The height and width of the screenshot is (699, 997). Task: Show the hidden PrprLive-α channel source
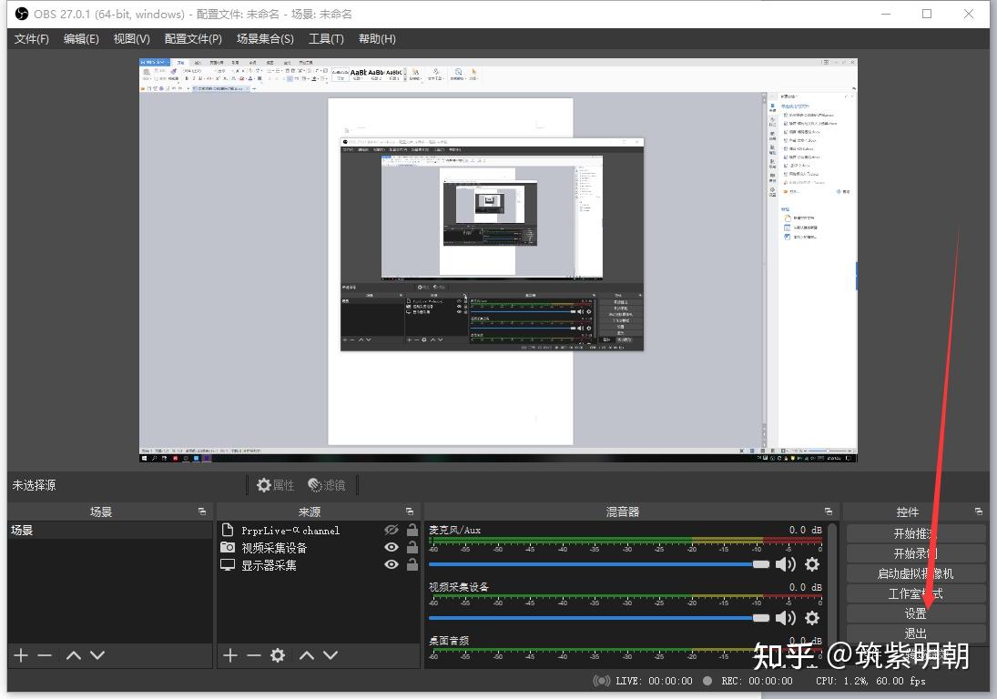tap(392, 530)
